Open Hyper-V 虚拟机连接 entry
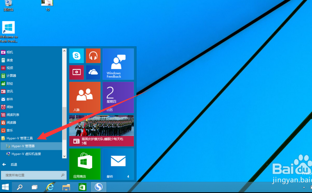Screen dimensions: 312x193 pyautogui.click(x=26, y=154)
